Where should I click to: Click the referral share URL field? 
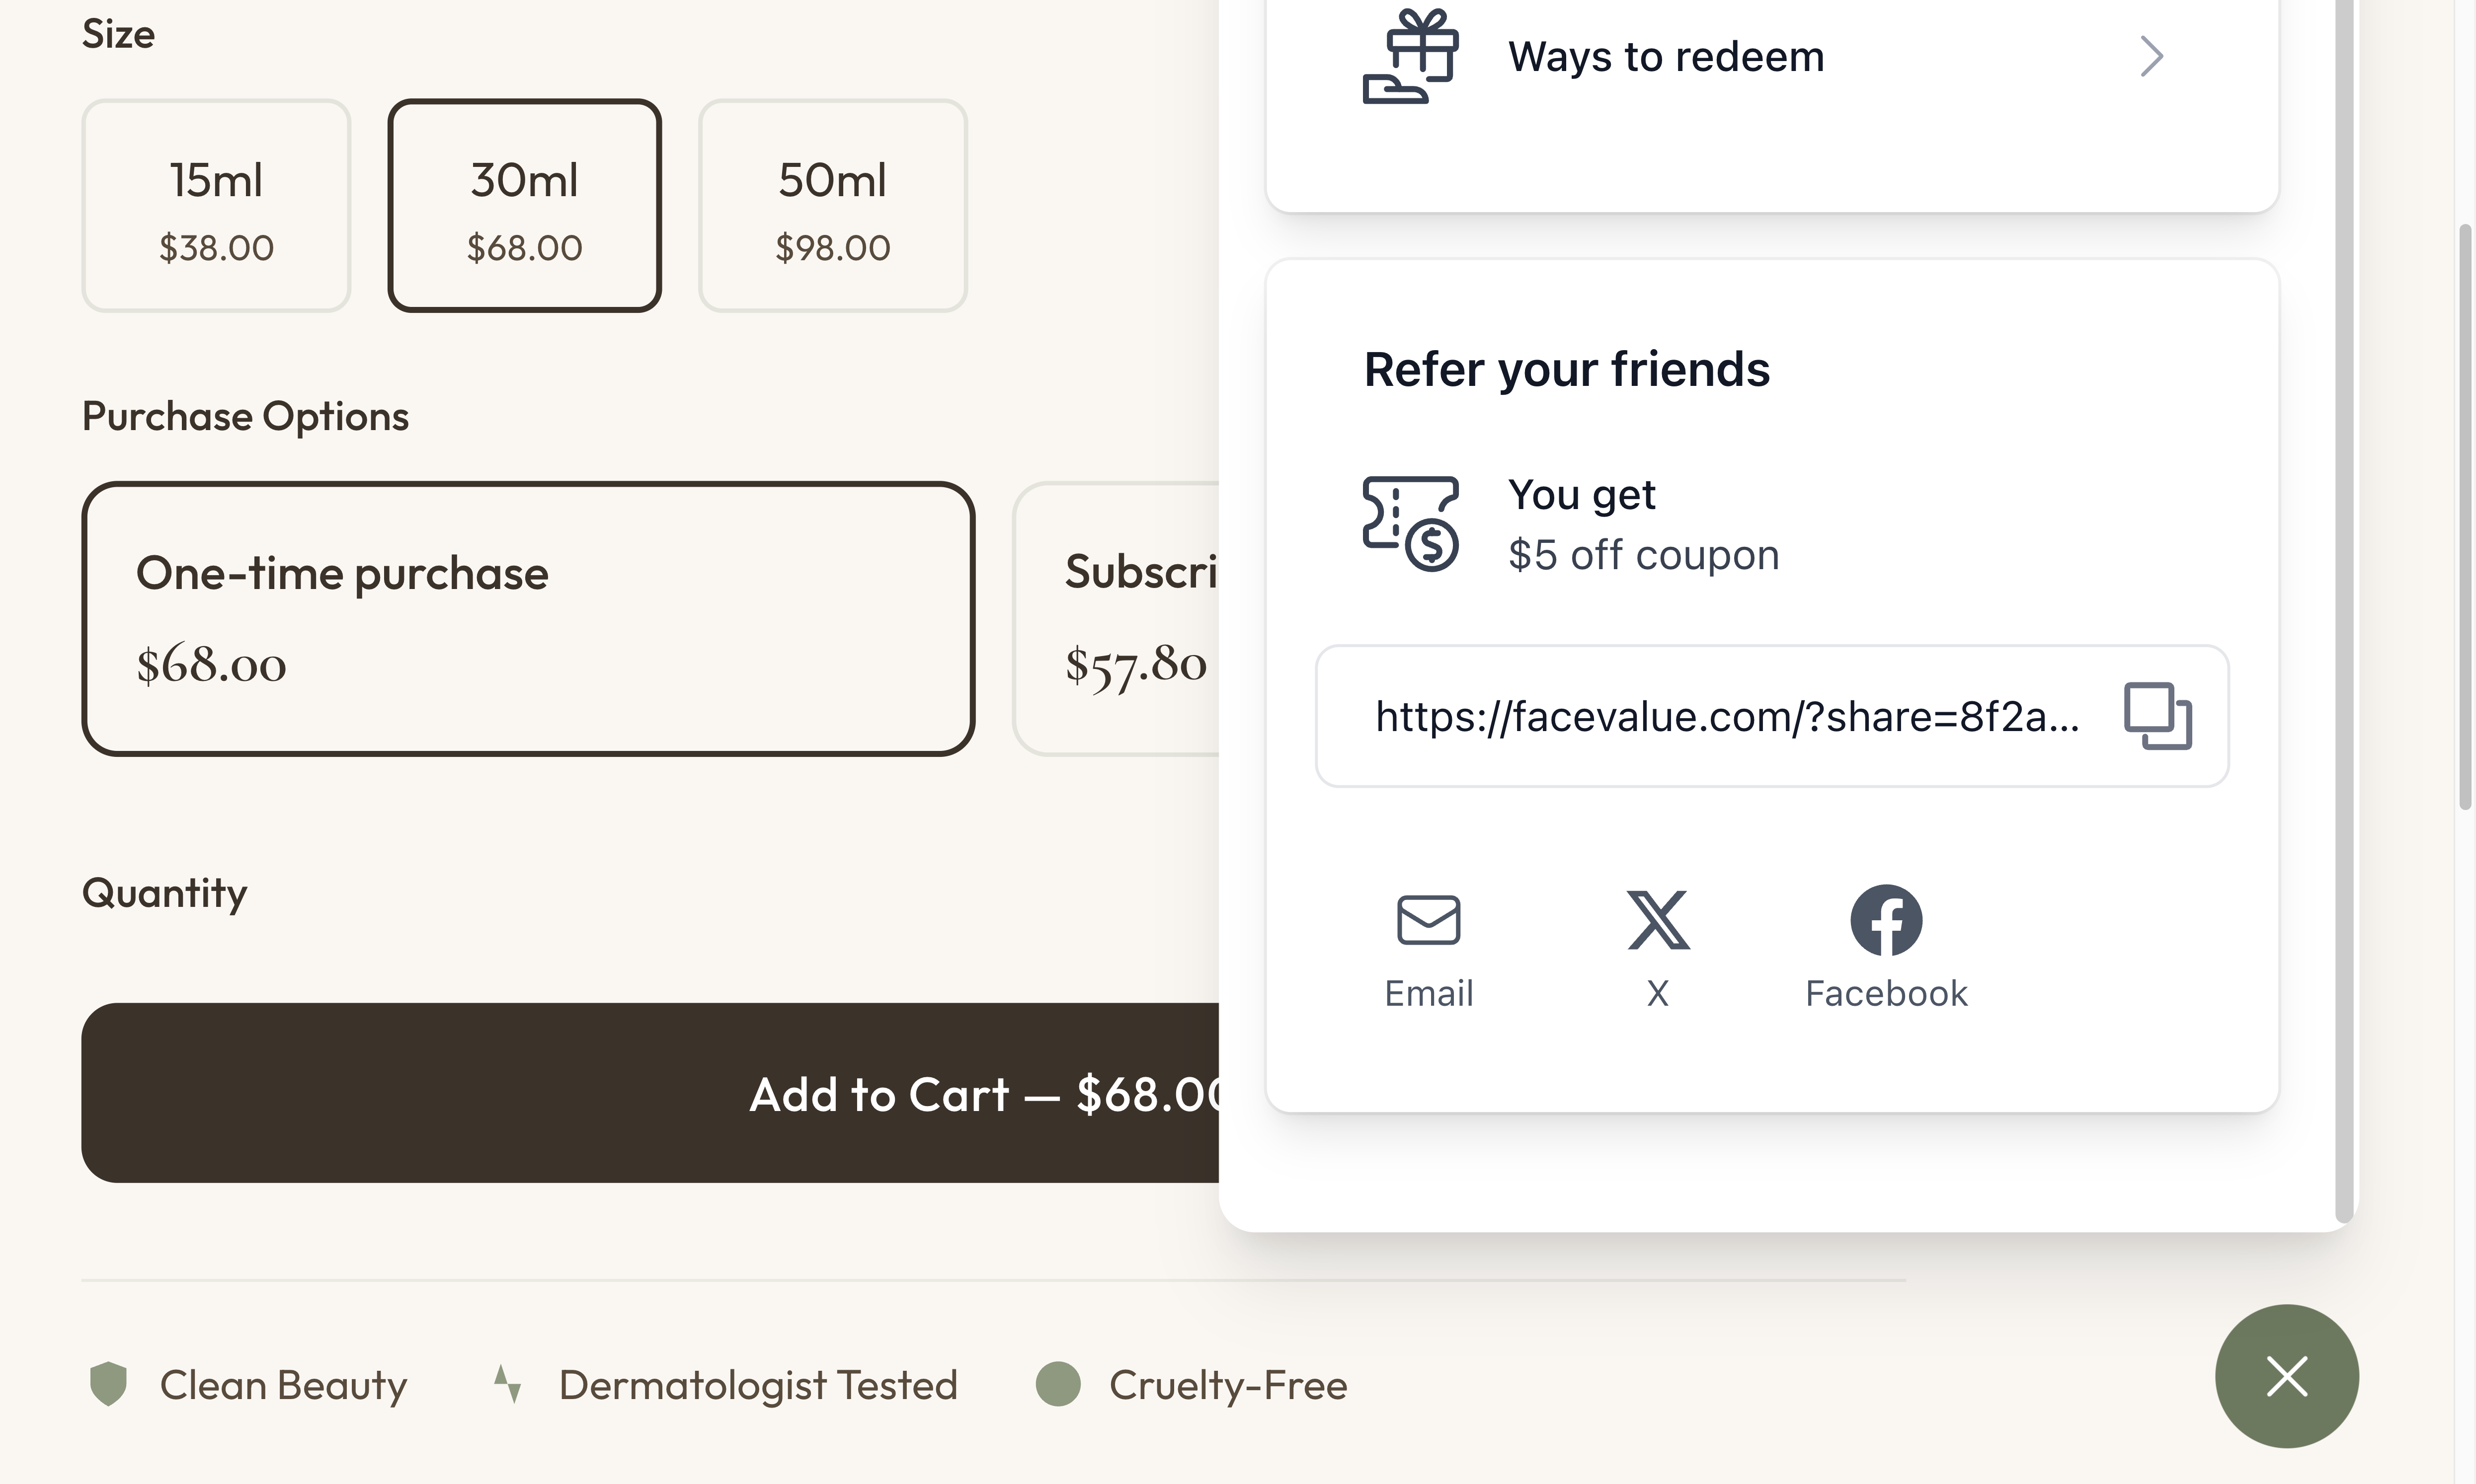pos(1726,716)
